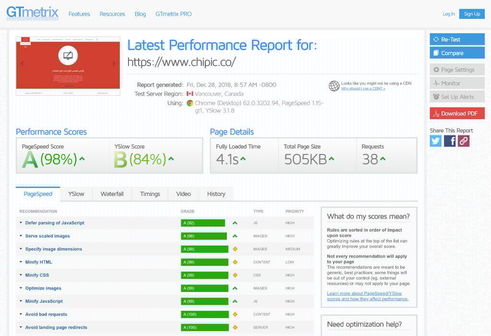Expand Minify CSS recommendation
The image size is (491, 336).
point(21,275)
